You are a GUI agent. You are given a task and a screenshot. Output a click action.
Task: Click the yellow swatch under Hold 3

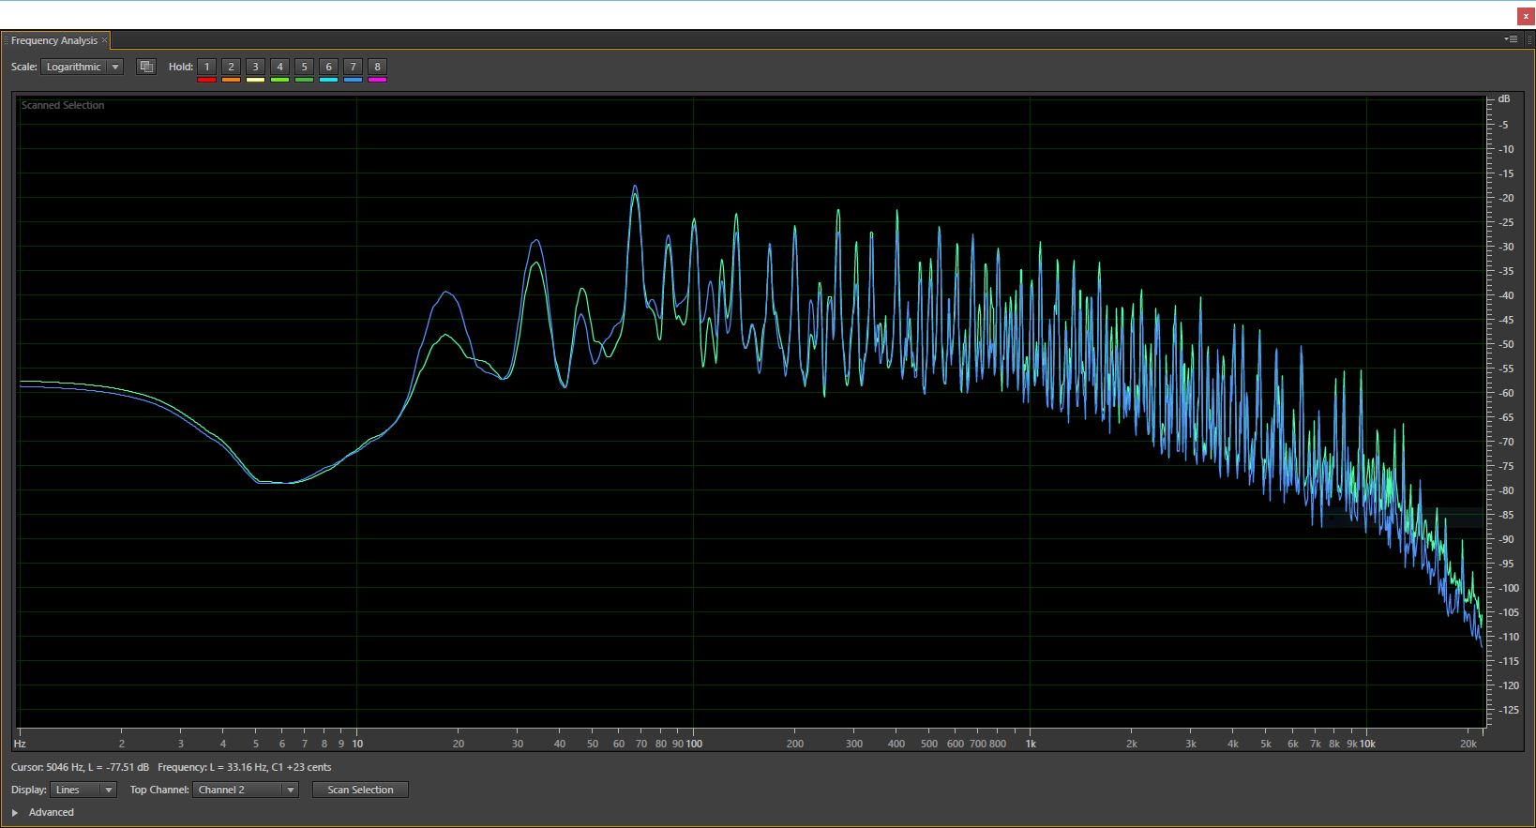(x=256, y=80)
